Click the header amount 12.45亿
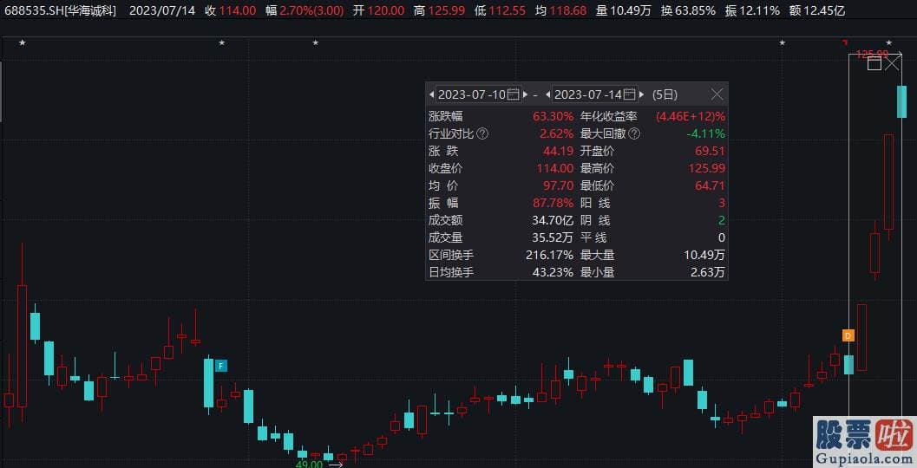This screenshot has width=917, height=468. pos(824,10)
